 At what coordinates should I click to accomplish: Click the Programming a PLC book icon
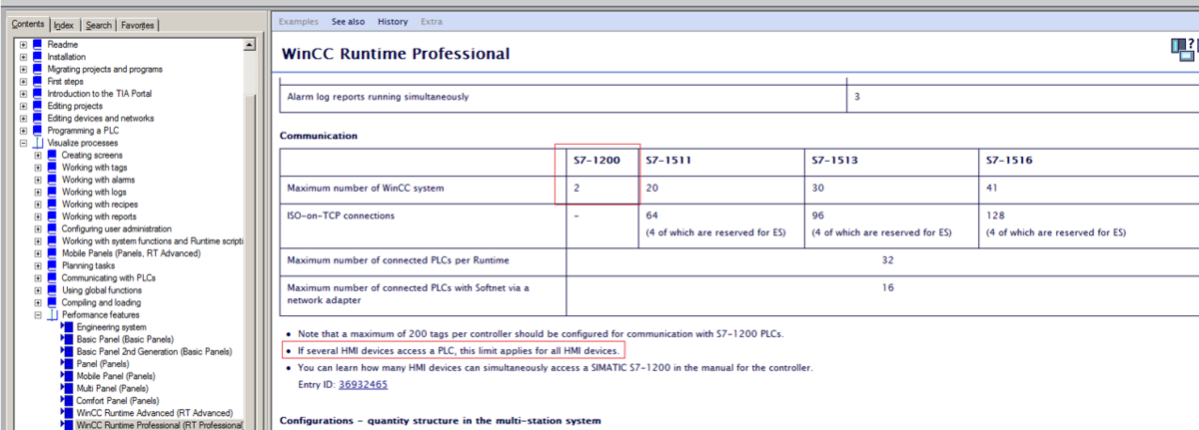[37, 131]
